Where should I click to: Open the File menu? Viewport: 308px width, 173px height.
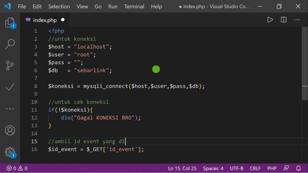click(x=22, y=6)
